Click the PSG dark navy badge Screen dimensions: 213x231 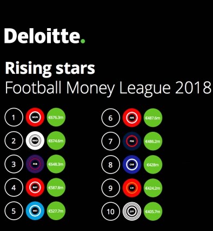click(132, 141)
